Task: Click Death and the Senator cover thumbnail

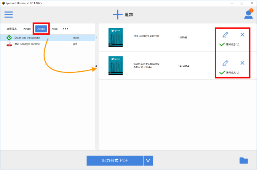Action: (115, 66)
